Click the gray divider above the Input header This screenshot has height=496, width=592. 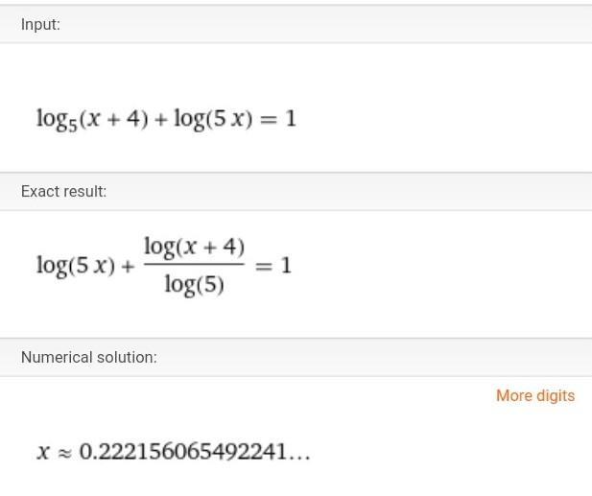pyautogui.click(x=296, y=6)
